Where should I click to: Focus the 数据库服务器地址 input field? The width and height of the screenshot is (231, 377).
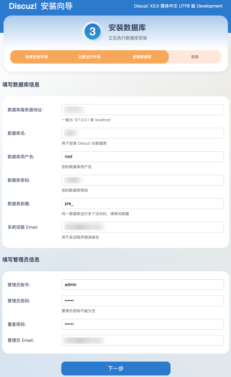pos(143,110)
